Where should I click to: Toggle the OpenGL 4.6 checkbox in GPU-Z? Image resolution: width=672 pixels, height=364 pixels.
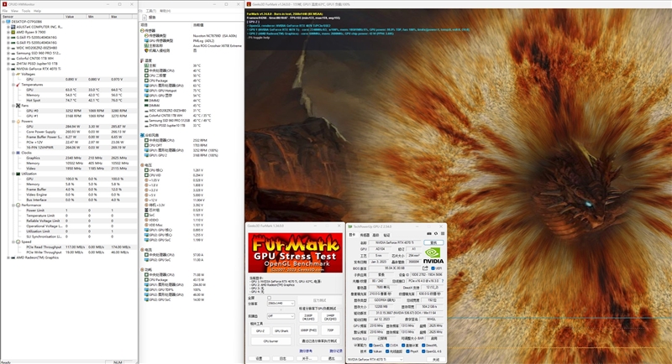coord(423,351)
